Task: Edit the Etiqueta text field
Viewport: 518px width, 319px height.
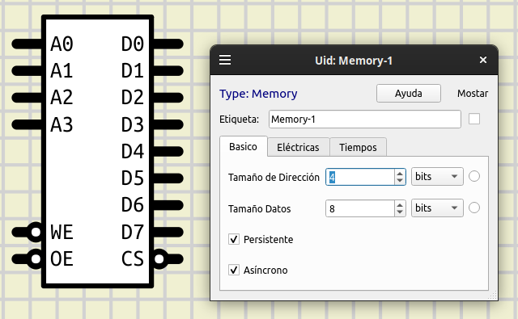Action: click(365, 119)
